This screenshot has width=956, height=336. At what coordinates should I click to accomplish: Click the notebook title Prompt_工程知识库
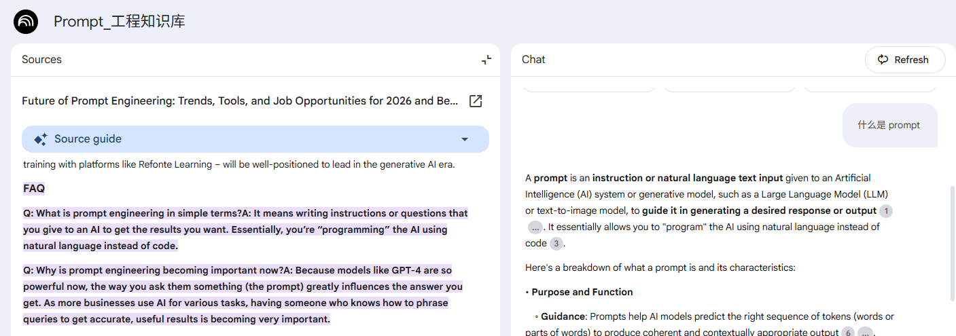(120, 22)
